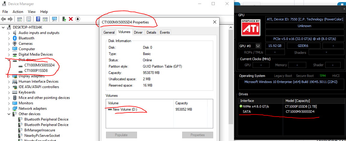The width and height of the screenshot is (346, 141).
Task: Toggle the show/hide console tree toolbar icon
Action: pyautogui.click(x=20, y=19)
